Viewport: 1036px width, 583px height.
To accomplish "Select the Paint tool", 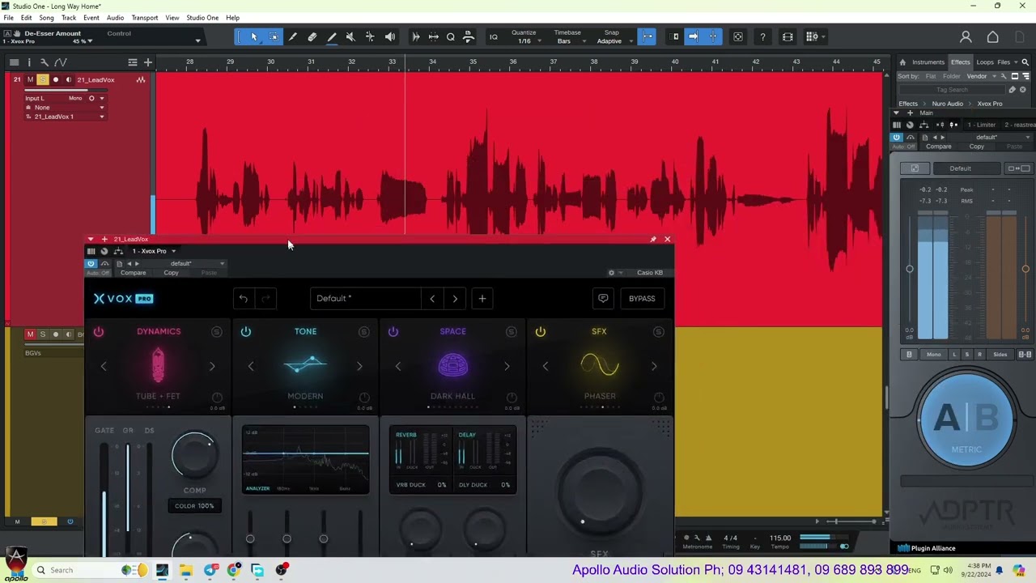I will [x=332, y=36].
